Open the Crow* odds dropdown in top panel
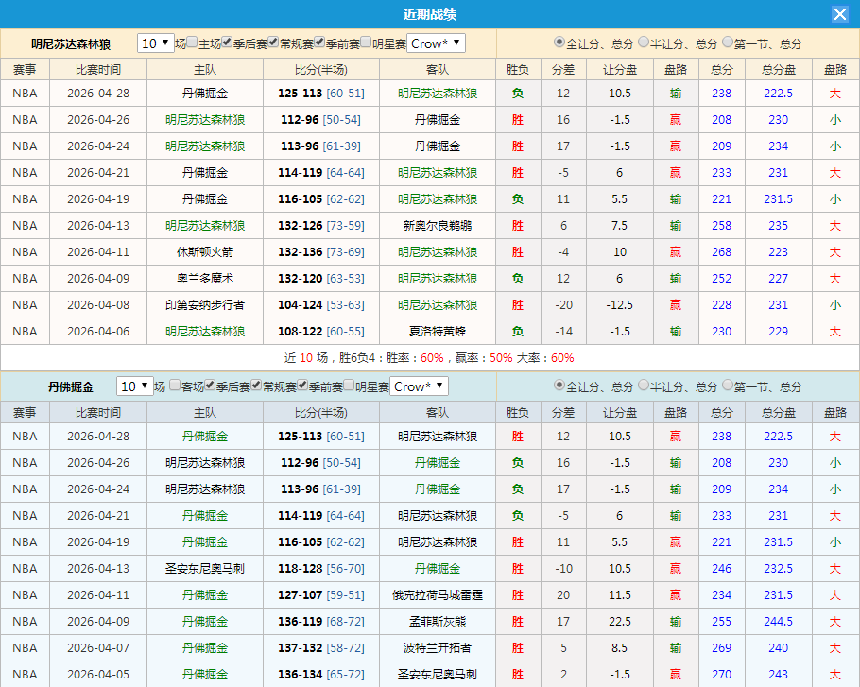This screenshot has width=860, height=687. pos(435,43)
